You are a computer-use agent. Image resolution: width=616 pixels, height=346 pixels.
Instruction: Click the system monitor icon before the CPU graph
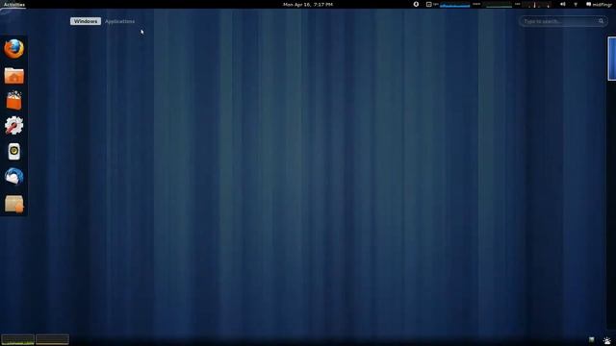(x=429, y=4)
